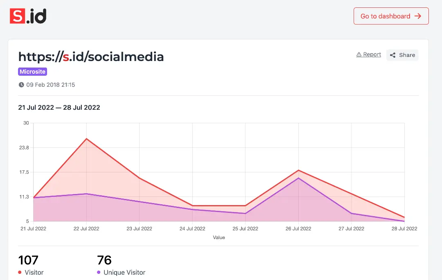
Task: Click the warning triangle icon next to Report
Action: 359,54
